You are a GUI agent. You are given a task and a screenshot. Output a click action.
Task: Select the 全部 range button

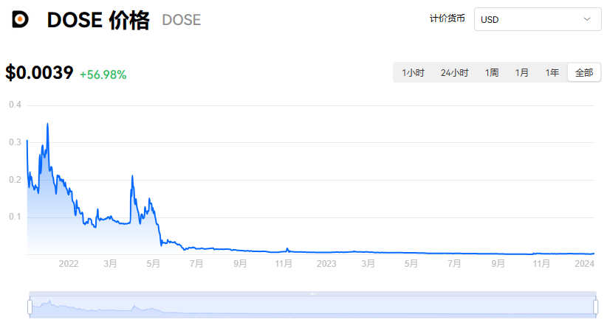pyautogui.click(x=584, y=73)
